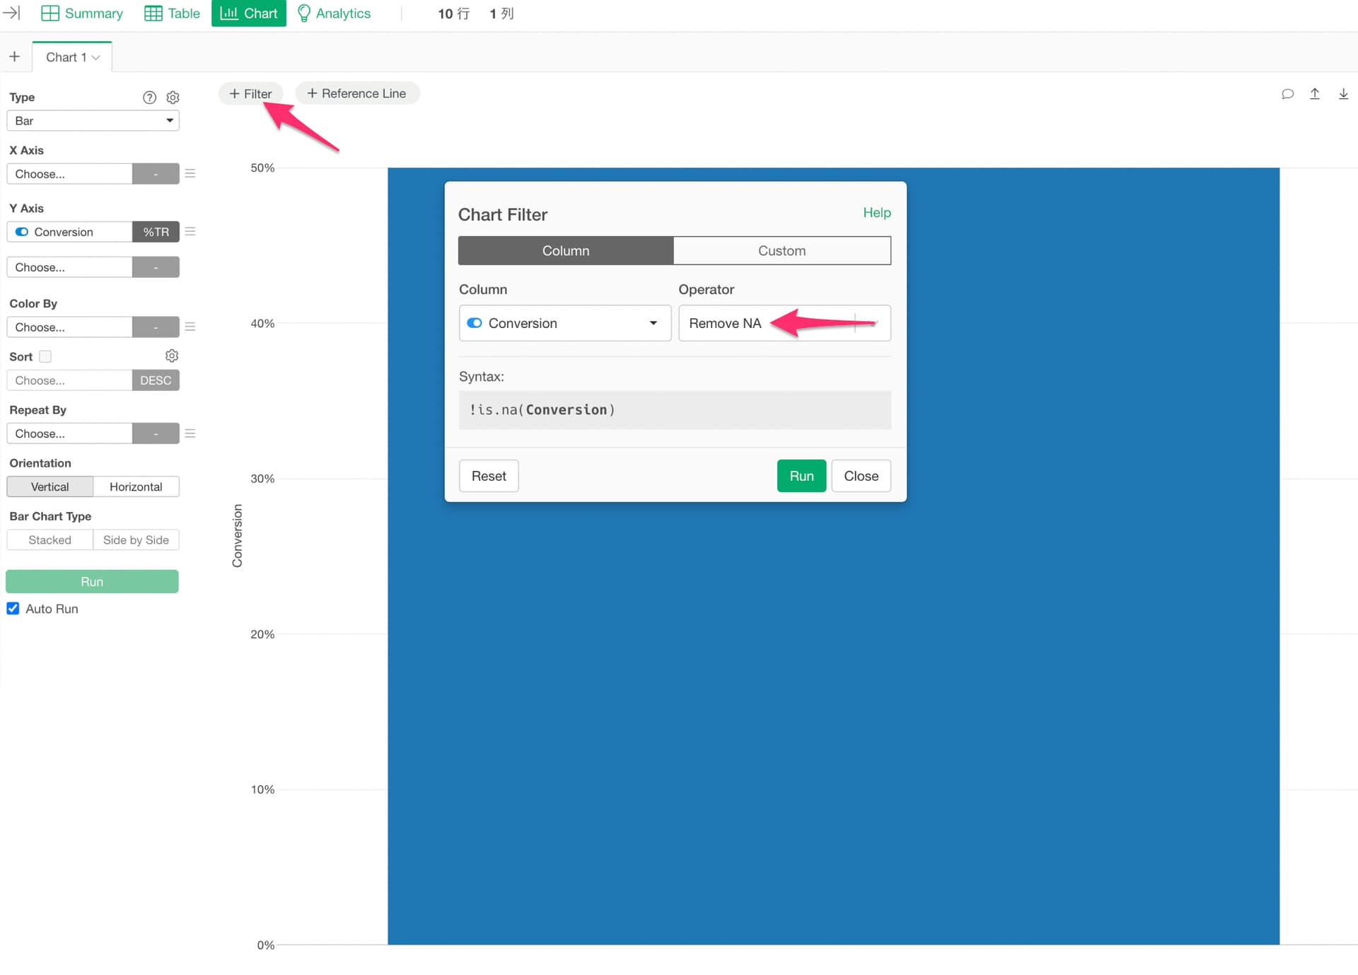Viewport: 1358px width, 975px height.
Task: Click the download arrow icon
Action: 1343,94
